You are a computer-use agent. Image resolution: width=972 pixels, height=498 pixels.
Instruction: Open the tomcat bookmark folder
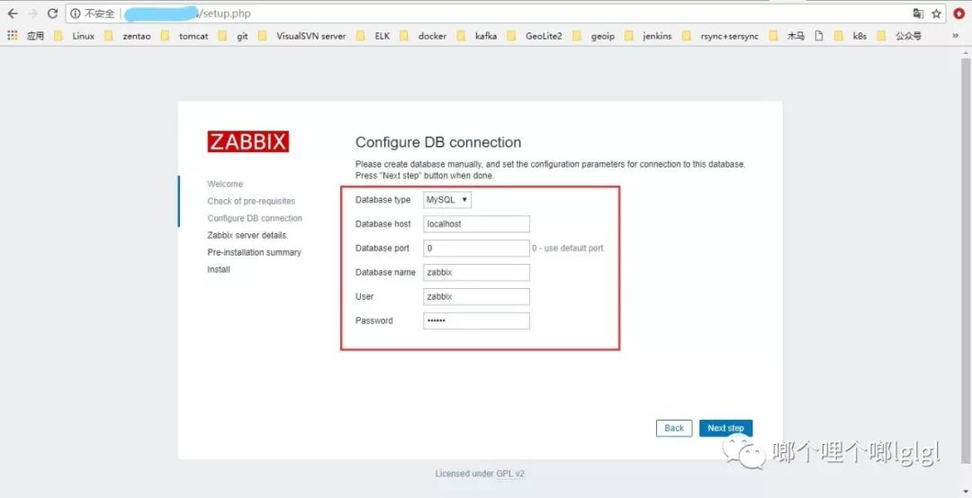point(184,36)
